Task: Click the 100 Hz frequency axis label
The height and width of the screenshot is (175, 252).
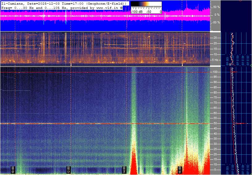Action: [215, 72]
